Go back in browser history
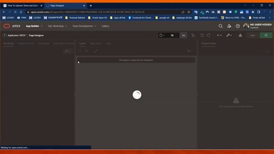The height and width of the screenshot is (154, 274). point(4,12)
